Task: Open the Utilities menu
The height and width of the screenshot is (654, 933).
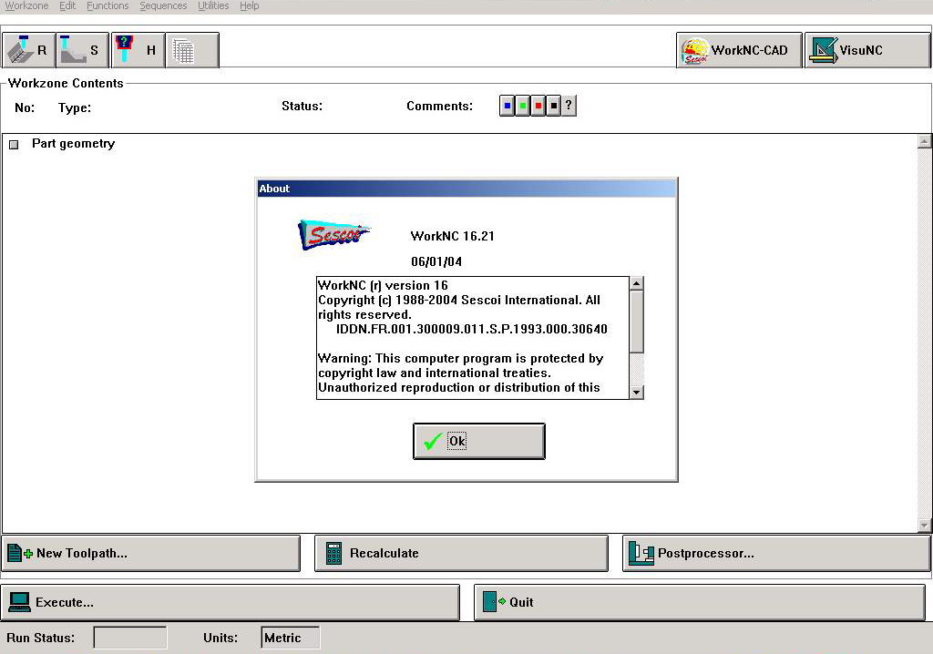Action: point(213,5)
